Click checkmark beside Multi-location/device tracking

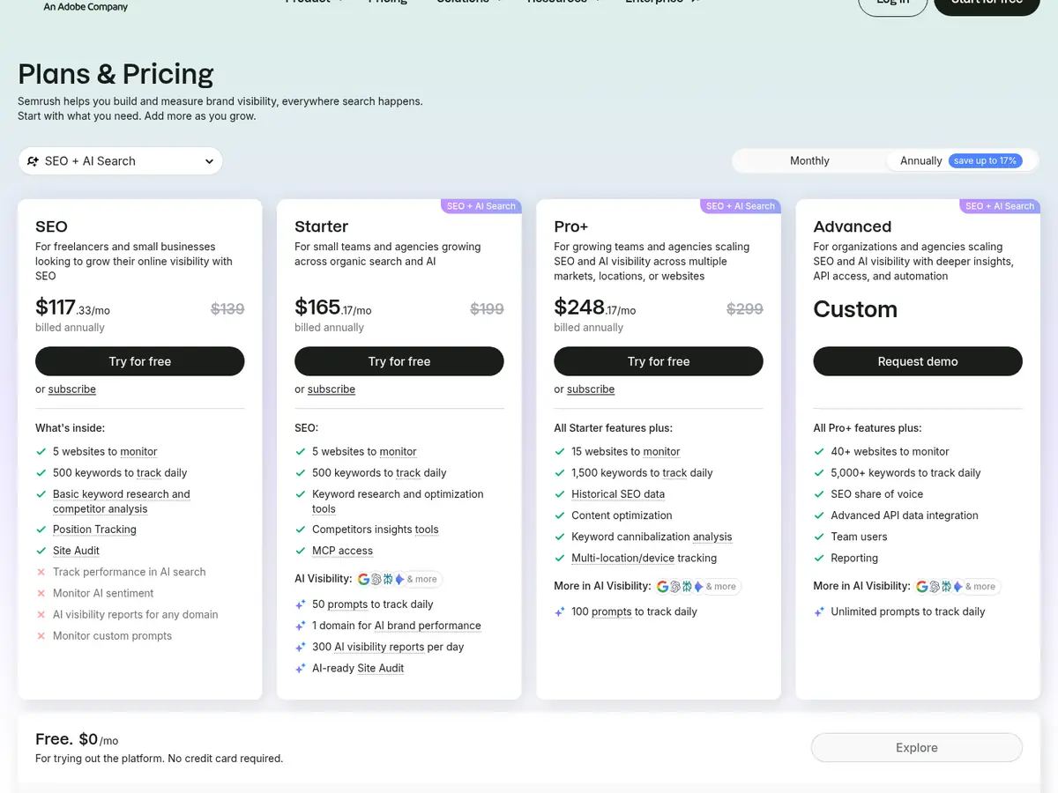pos(559,558)
